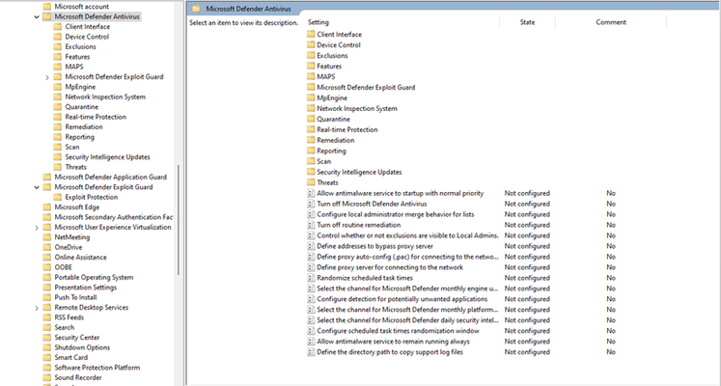Select monthly engine update channel setting
721x386 pixels.
pos(408,289)
